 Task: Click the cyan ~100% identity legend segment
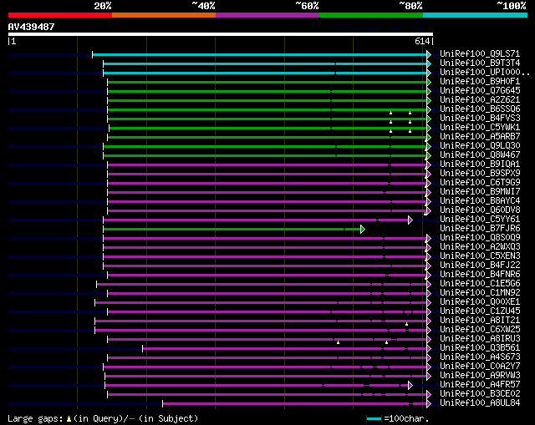tap(476, 15)
